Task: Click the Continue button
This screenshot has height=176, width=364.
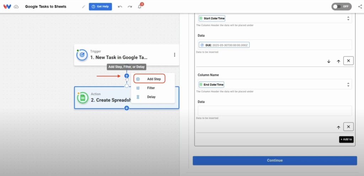Action: pyautogui.click(x=275, y=160)
